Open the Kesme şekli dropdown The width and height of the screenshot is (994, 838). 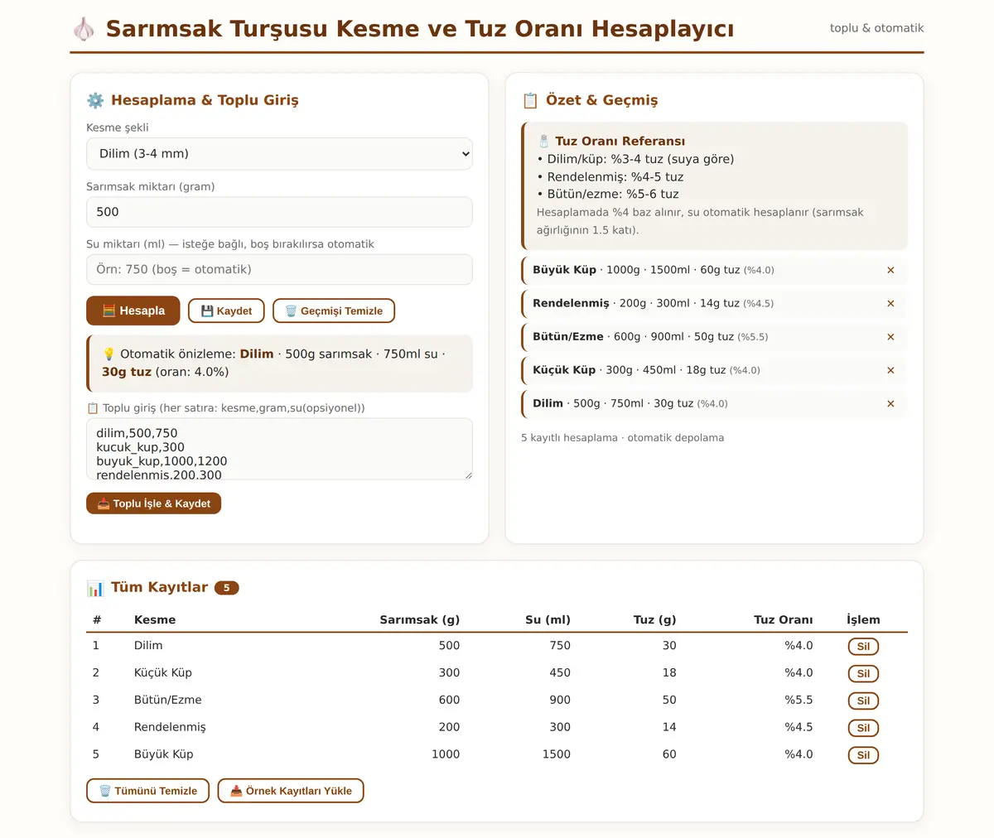point(279,153)
